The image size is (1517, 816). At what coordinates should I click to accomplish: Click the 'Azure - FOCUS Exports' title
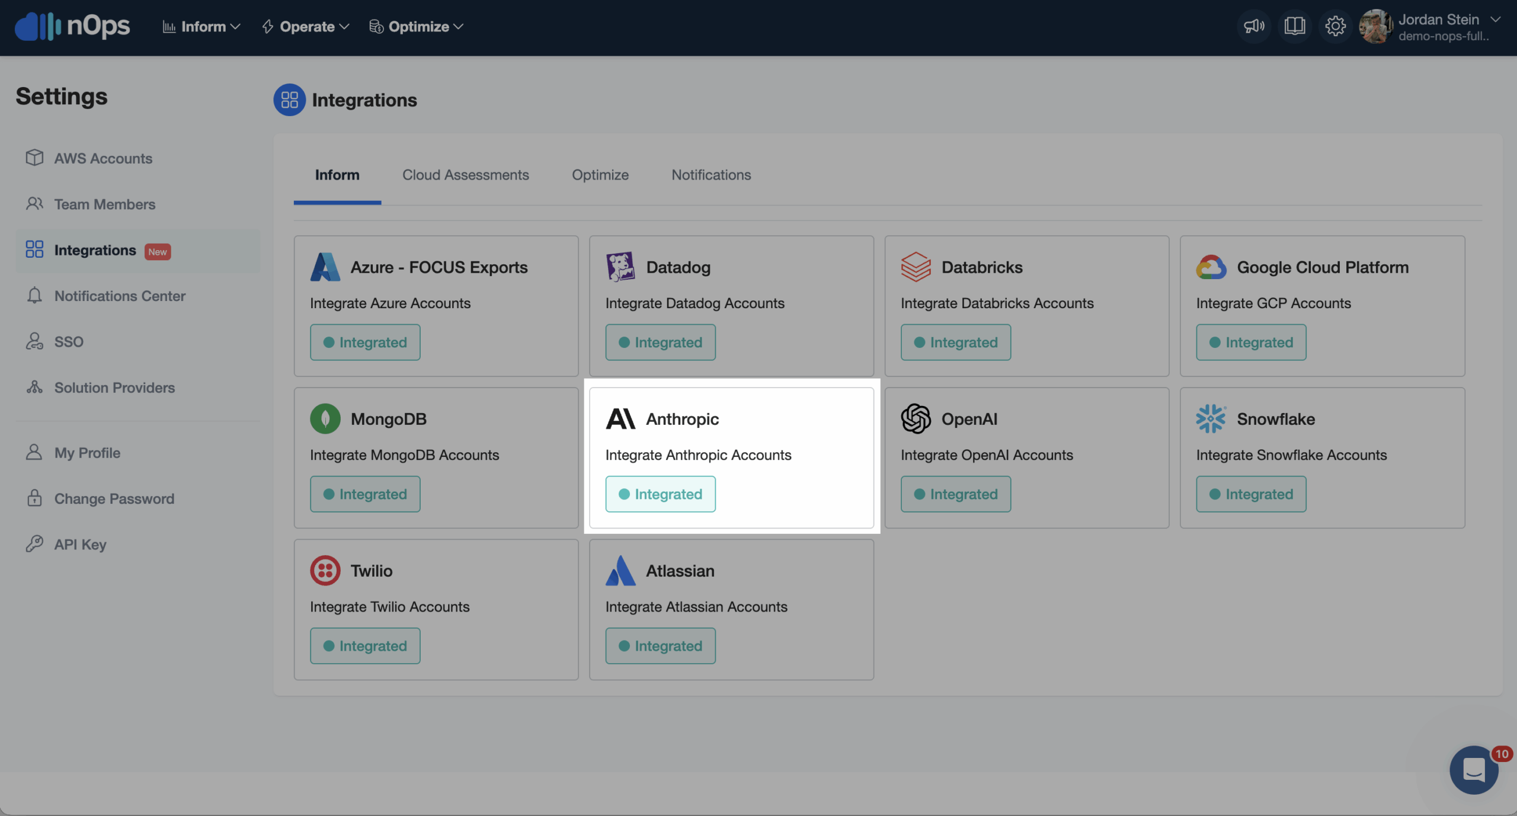coord(439,267)
